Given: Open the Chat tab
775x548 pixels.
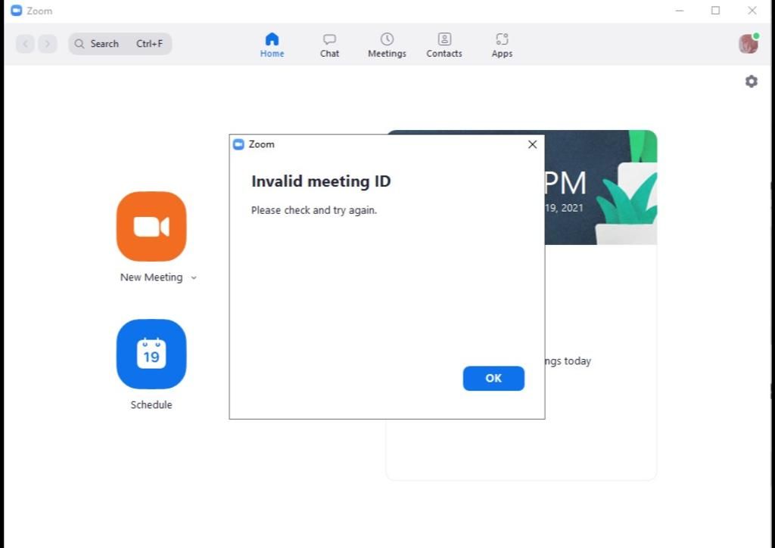Looking at the screenshot, I should 329,45.
